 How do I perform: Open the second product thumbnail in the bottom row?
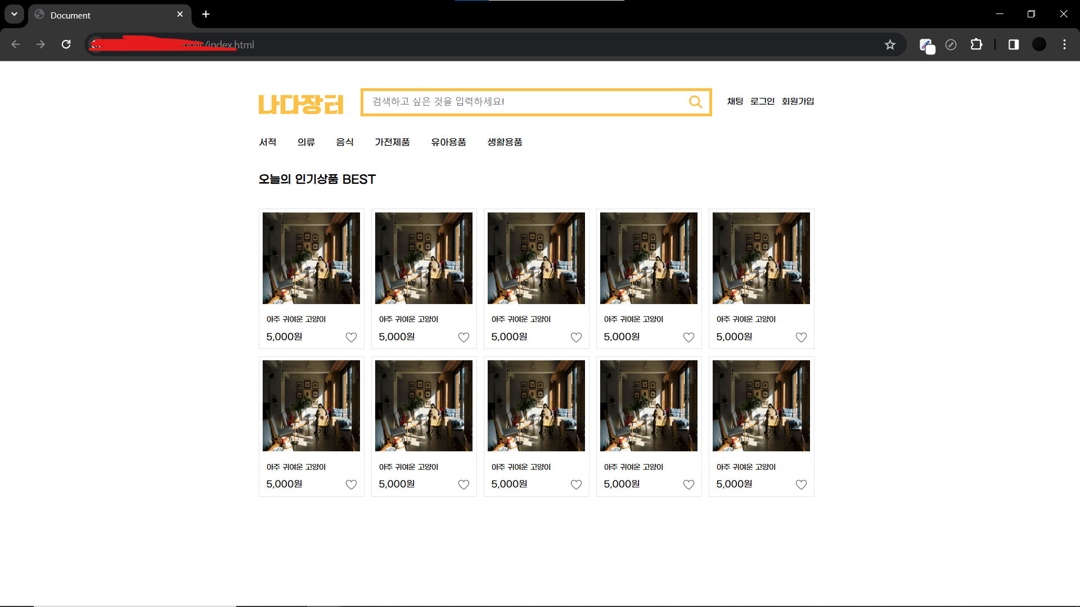(424, 406)
